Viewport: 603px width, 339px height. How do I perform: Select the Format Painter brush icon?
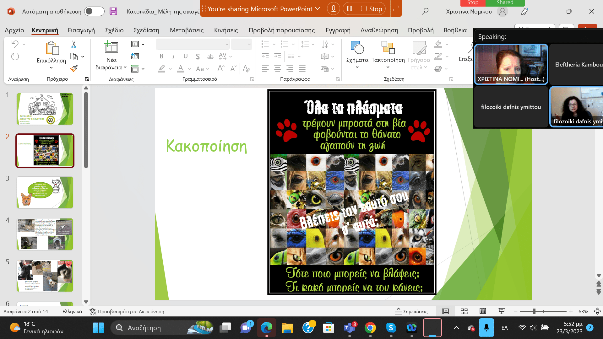[74, 68]
